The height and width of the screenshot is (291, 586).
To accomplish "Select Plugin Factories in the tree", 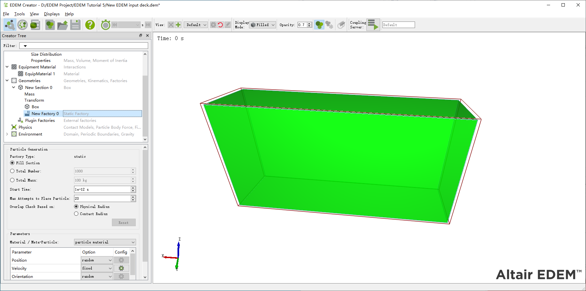I will tap(40, 121).
